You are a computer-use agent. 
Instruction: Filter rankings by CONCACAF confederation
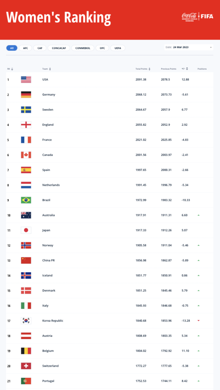click(x=59, y=48)
